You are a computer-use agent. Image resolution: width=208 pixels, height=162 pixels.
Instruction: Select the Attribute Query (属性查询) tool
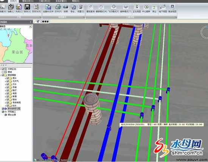coord(90,7)
